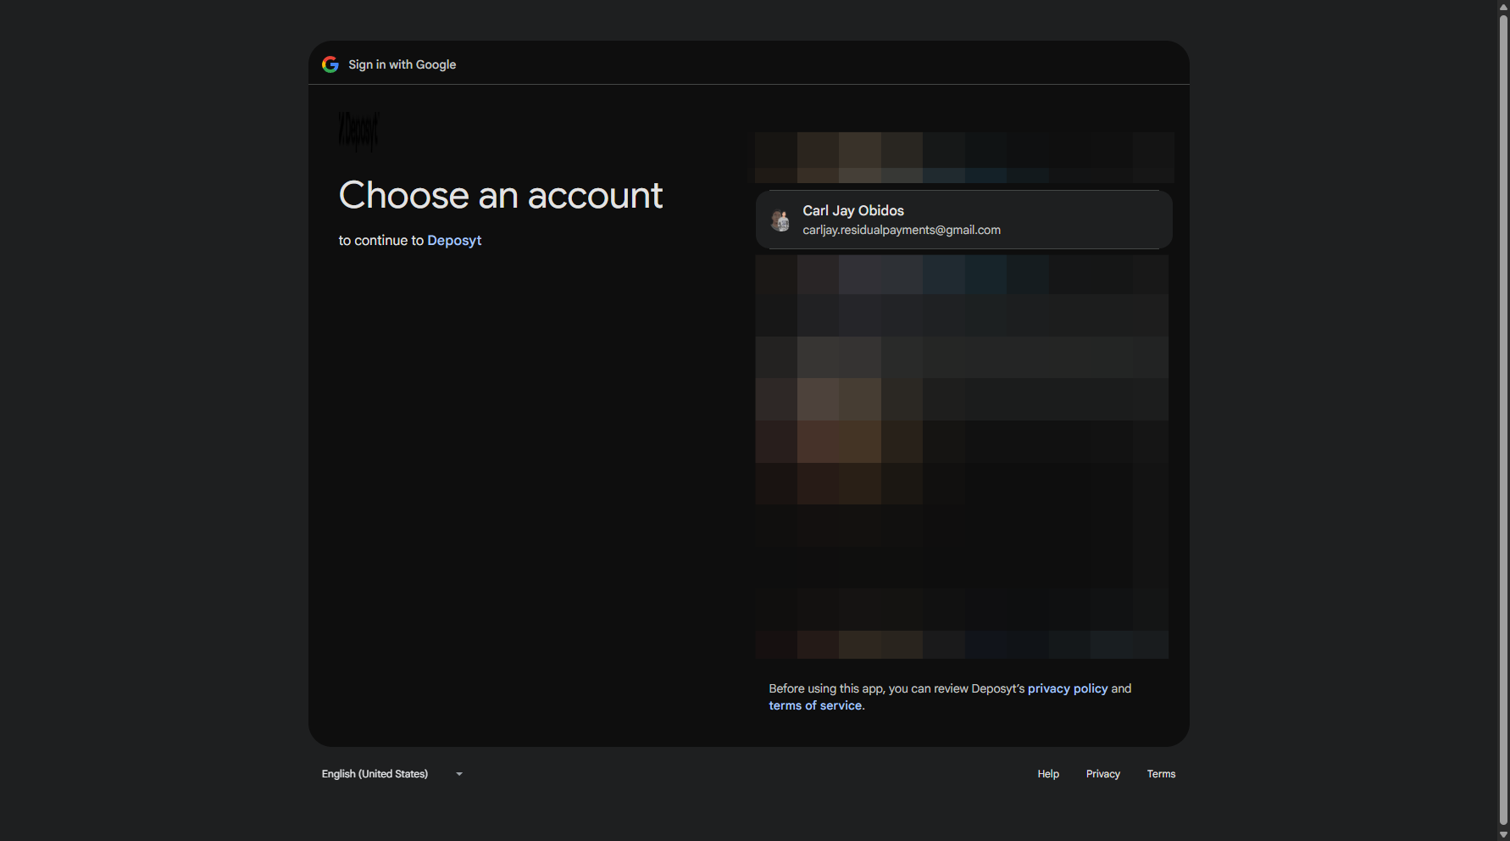Click the Deposyt app logo
The width and height of the screenshot is (1510, 841).
pos(358,131)
